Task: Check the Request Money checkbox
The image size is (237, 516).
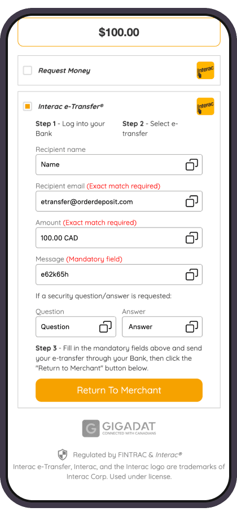Action: coord(28,71)
